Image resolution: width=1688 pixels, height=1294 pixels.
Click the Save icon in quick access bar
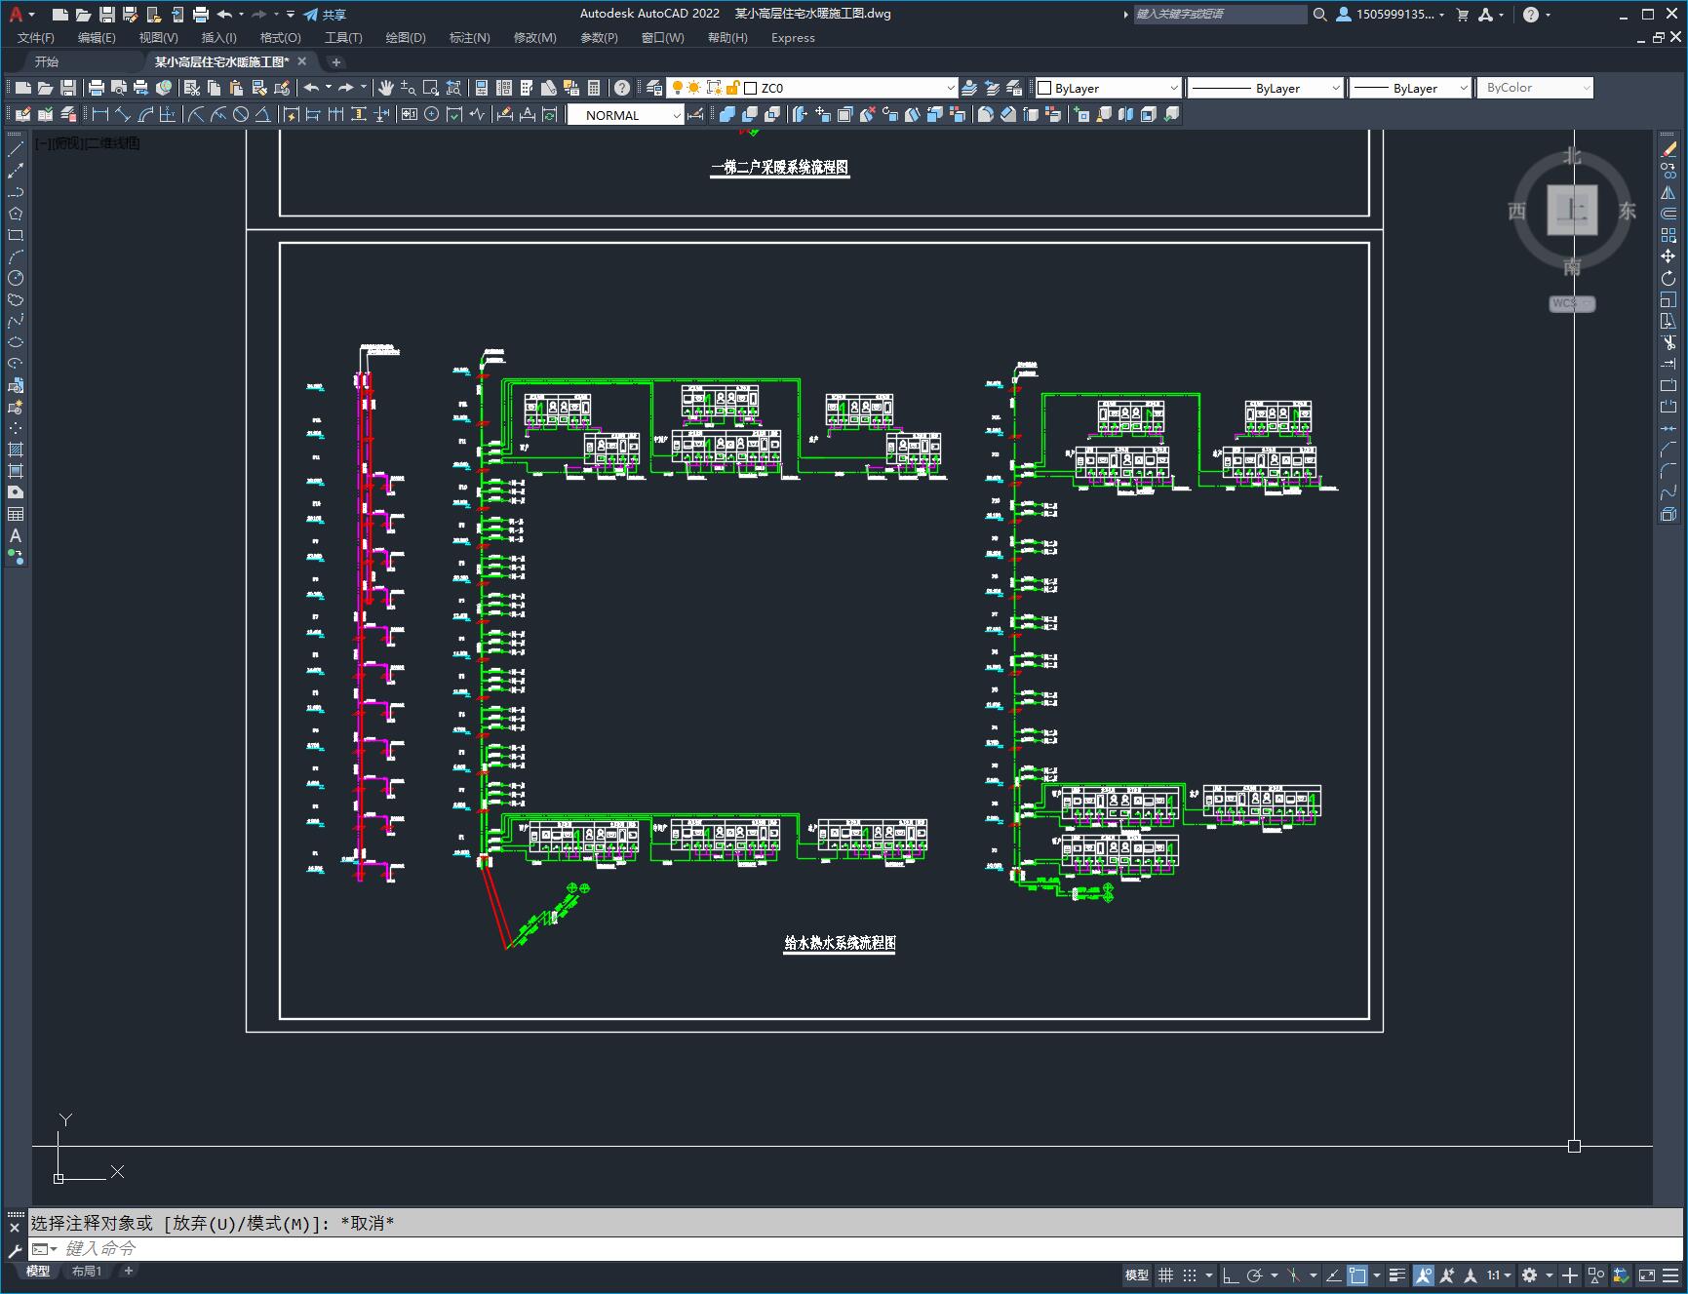click(x=107, y=15)
